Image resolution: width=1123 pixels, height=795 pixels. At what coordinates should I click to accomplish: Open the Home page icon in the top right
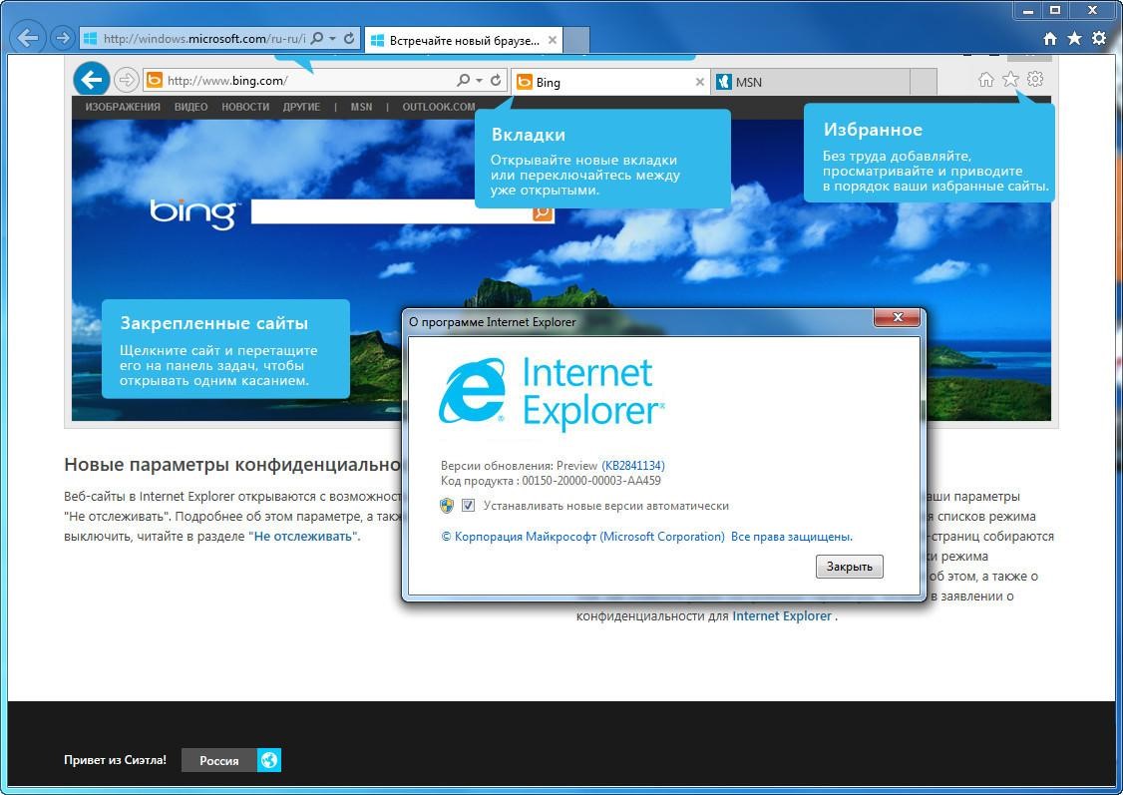(x=1049, y=39)
